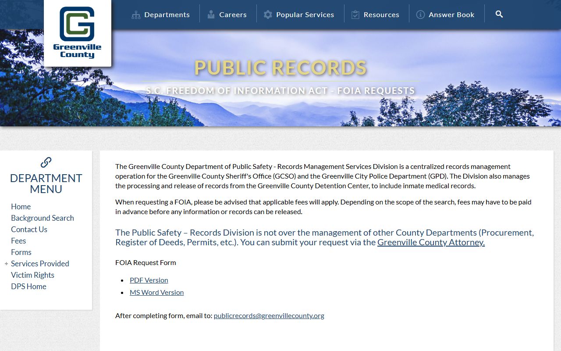Click the Resources clipboard icon

coord(355,14)
